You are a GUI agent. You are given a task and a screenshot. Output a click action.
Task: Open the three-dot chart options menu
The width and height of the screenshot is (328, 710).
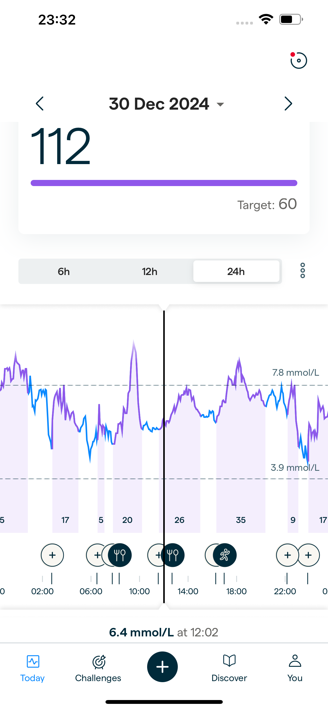(302, 271)
